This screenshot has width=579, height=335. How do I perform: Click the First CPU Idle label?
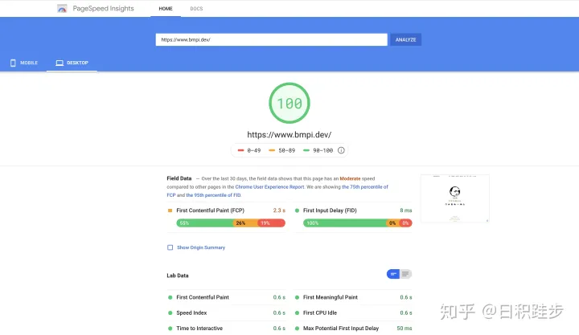(320, 313)
